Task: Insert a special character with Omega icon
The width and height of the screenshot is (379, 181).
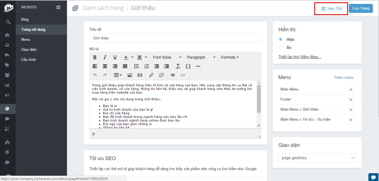Action: tap(188, 66)
